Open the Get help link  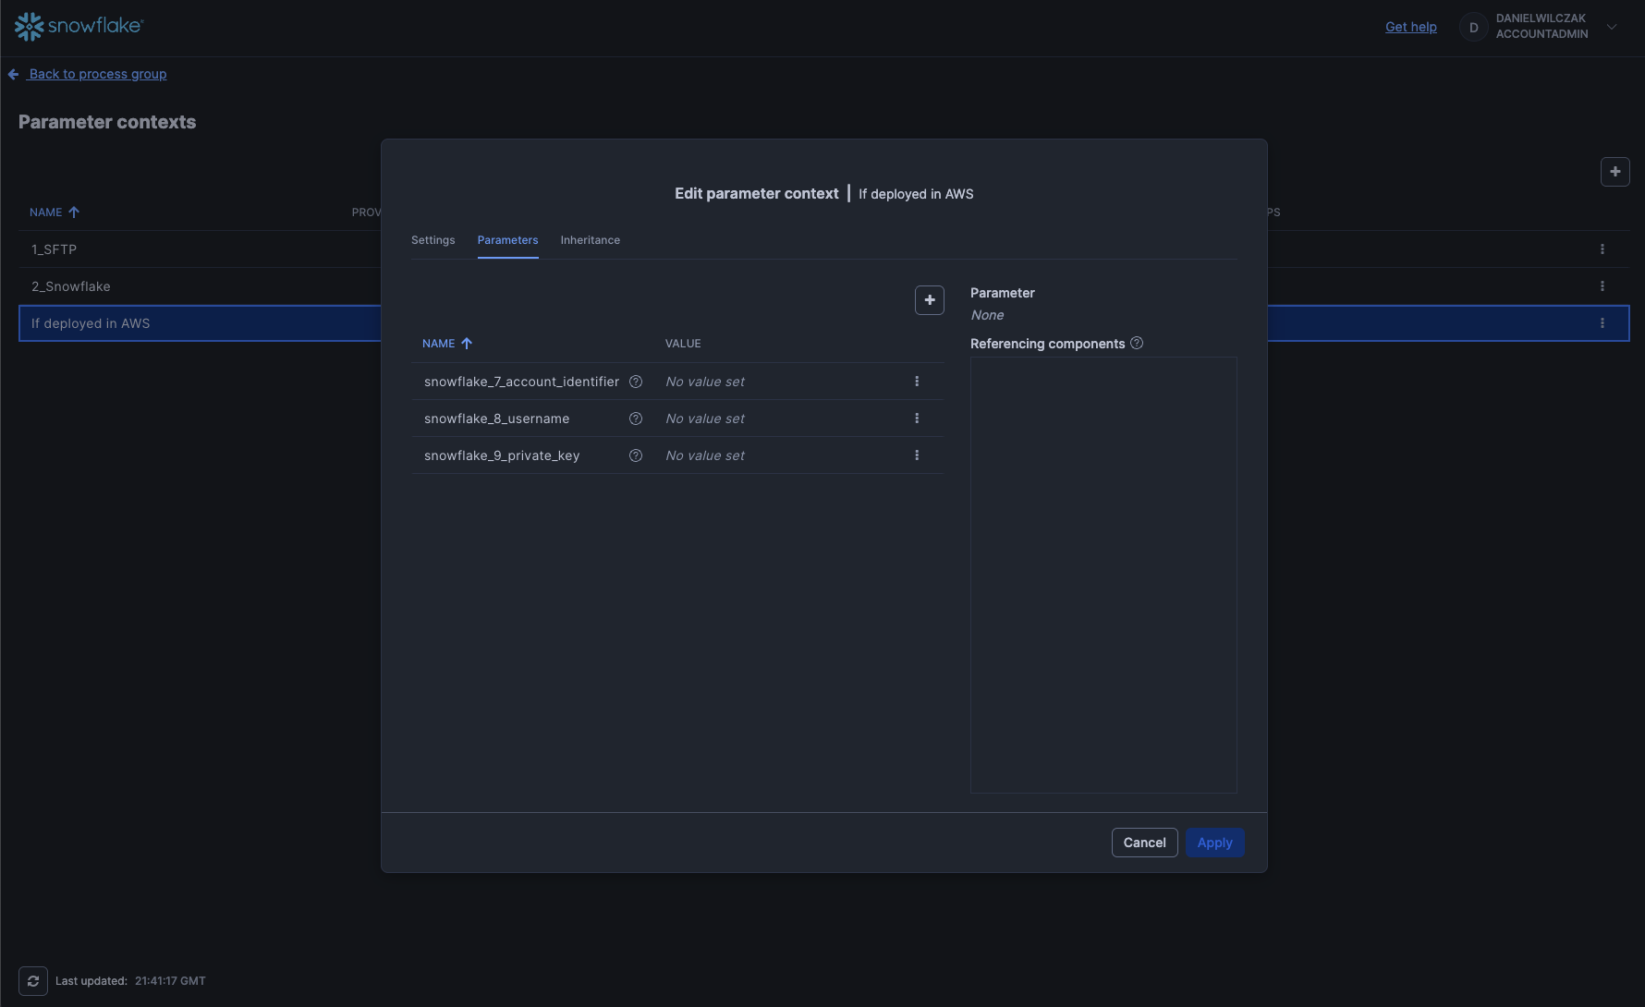[x=1410, y=27]
